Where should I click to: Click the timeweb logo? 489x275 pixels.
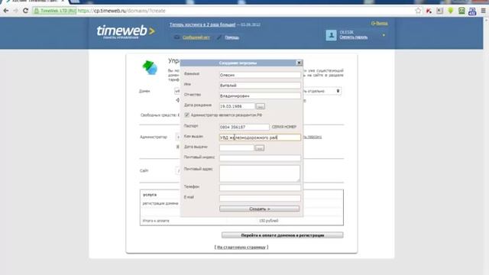[x=125, y=31]
